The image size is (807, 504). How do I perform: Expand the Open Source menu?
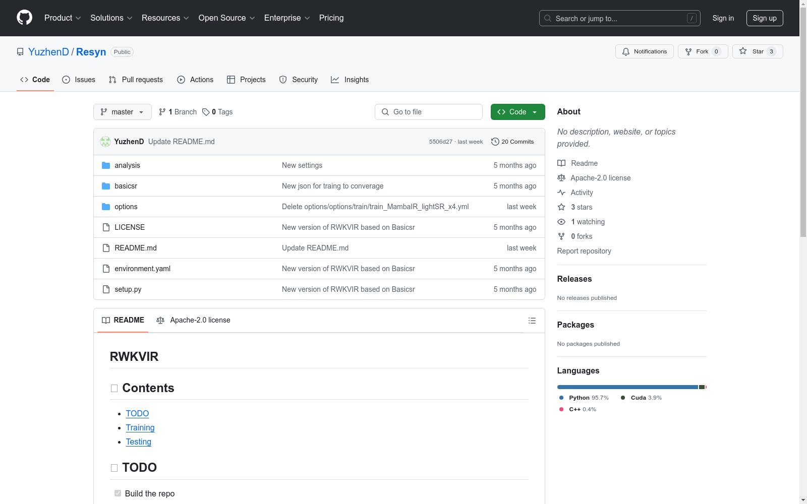click(x=227, y=18)
